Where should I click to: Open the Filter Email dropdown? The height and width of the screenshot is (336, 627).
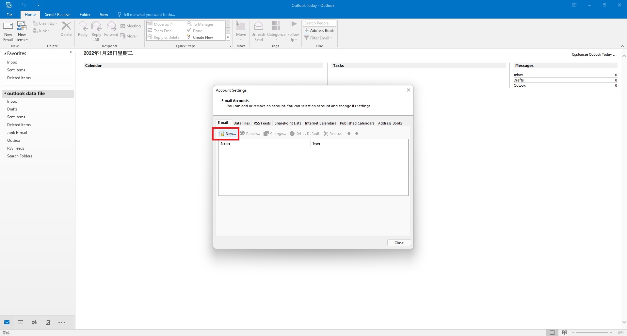click(x=318, y=38)
